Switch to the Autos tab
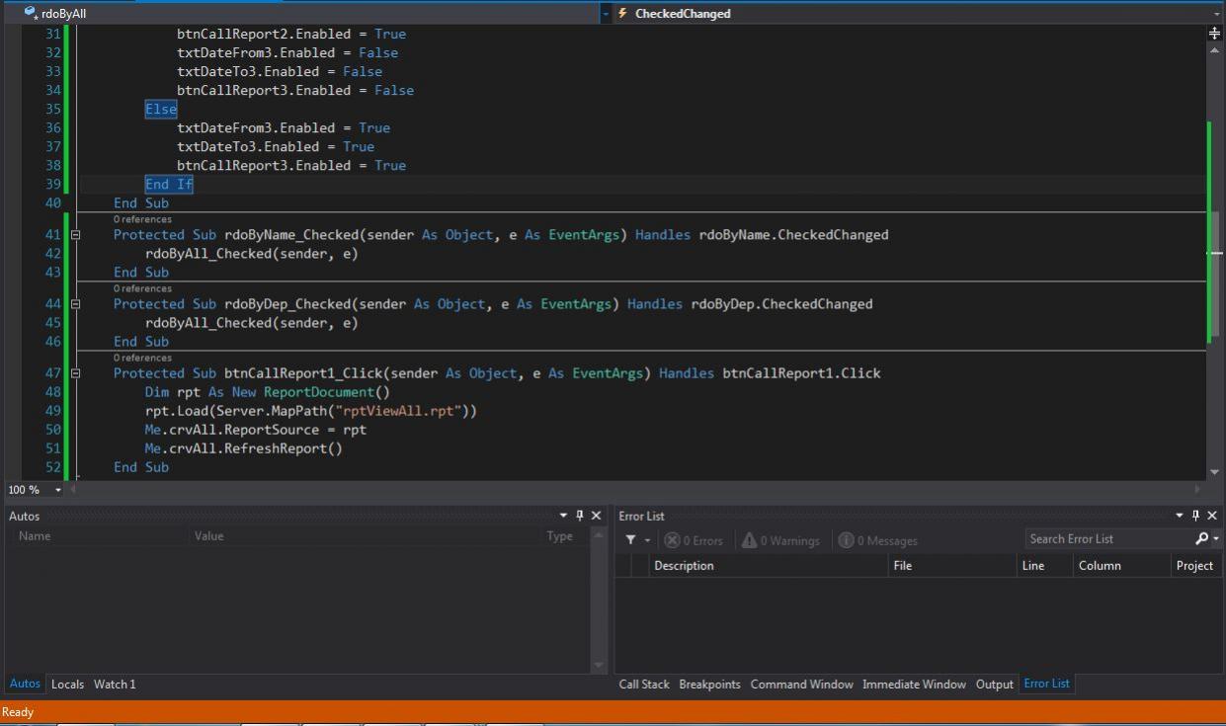Image resolution: width=1226 pixels, height=726 pixels. tap(25, 684)
